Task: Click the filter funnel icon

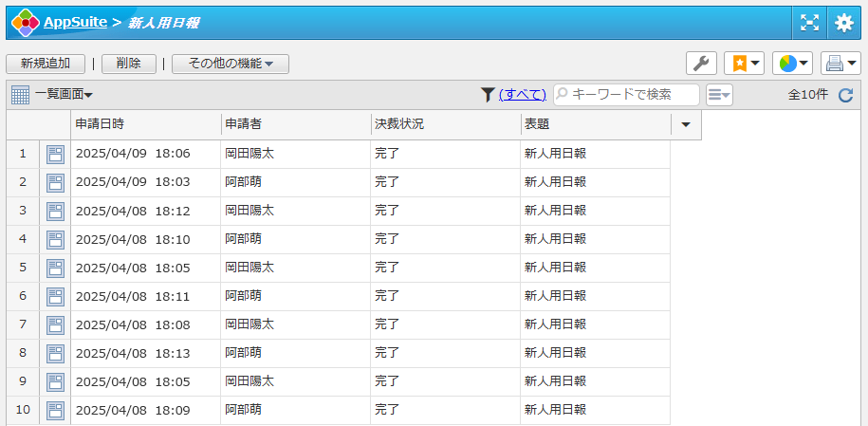Action: (488, 94)
